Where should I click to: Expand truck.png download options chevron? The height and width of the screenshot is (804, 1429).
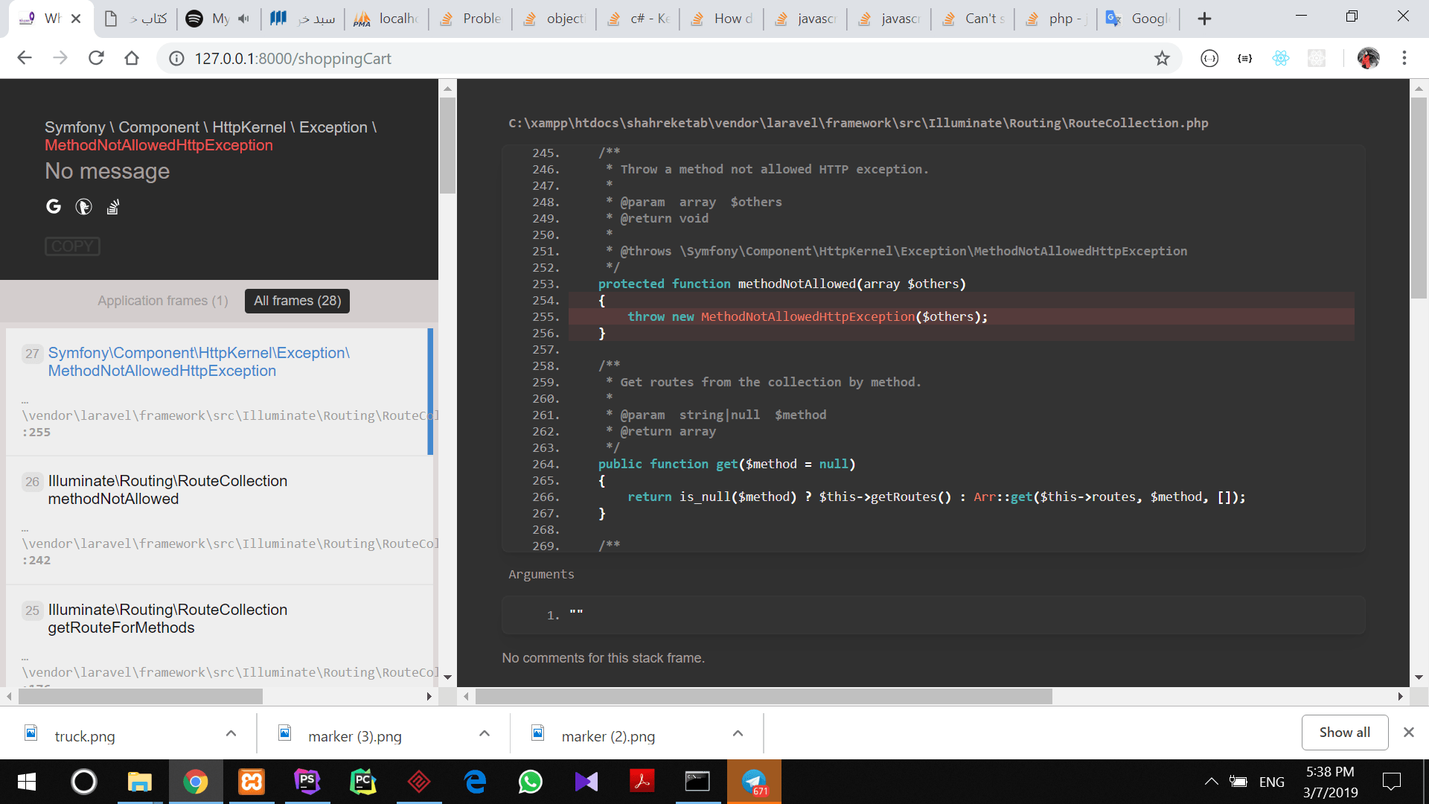click(231, 734)
